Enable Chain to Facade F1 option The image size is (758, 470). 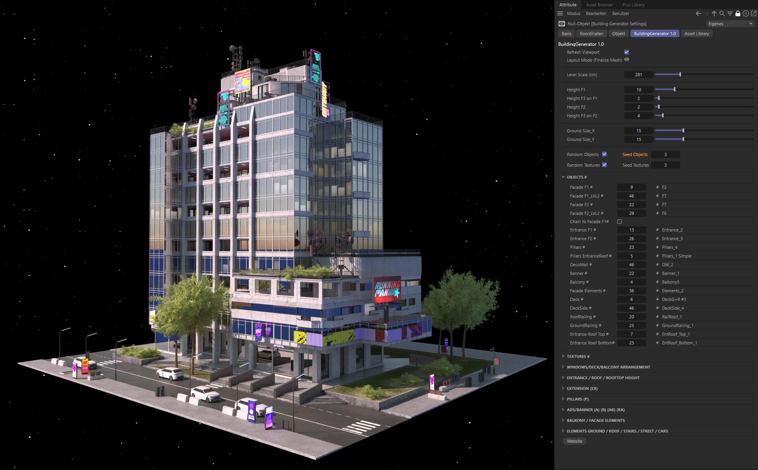click(x=619, y=222)
